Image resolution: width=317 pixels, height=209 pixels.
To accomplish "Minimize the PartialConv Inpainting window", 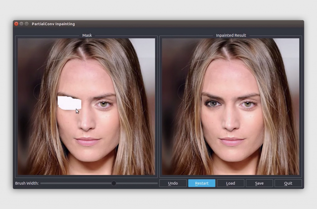I will (21, 24).
